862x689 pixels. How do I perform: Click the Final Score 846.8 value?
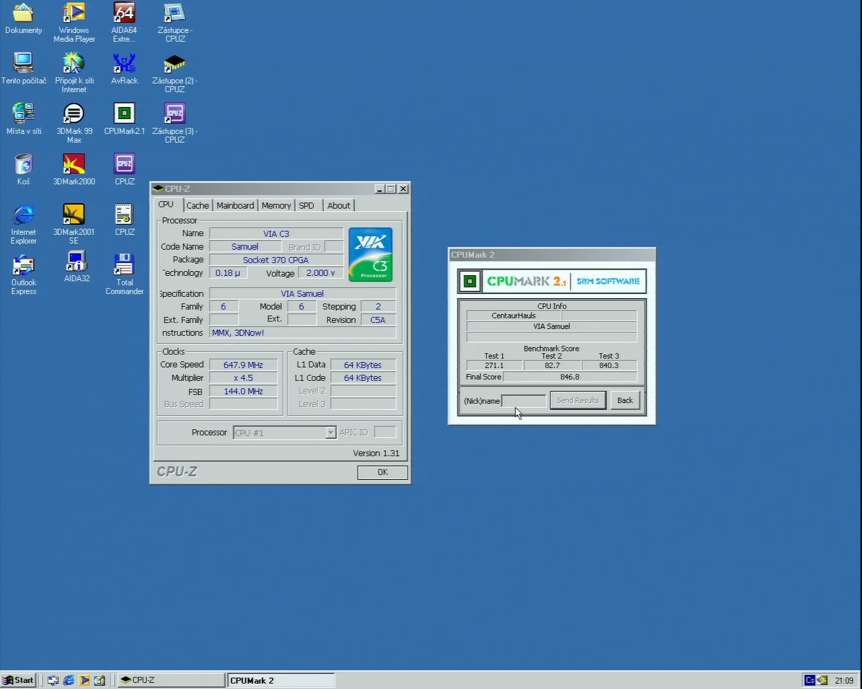[570, 377]
